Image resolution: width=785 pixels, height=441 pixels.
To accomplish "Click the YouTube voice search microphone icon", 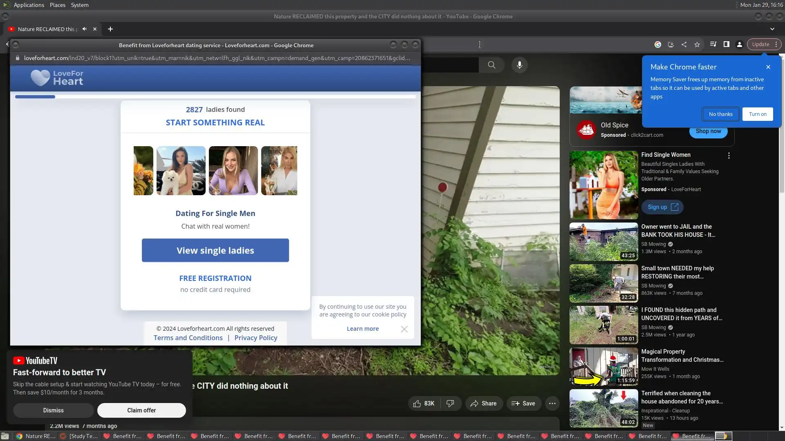I will tap(519, 65).
